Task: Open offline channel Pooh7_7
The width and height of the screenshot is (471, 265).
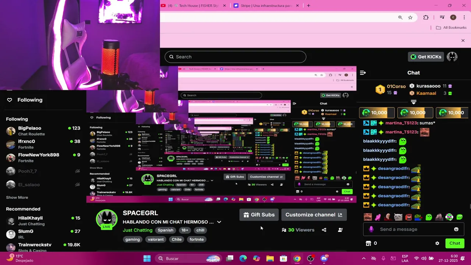Action: tap(43, 171)
